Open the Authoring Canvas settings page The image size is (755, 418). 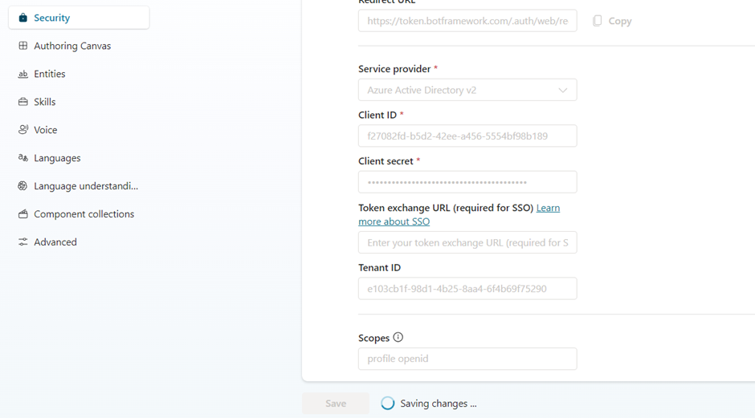[72, 46]
